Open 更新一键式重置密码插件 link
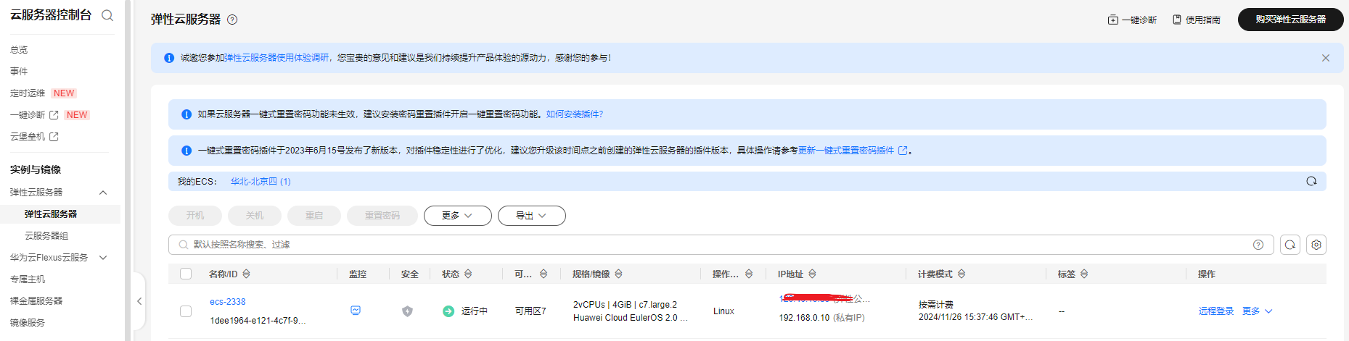The width and height of the screenshot is (1349, 341). (846, 151)
